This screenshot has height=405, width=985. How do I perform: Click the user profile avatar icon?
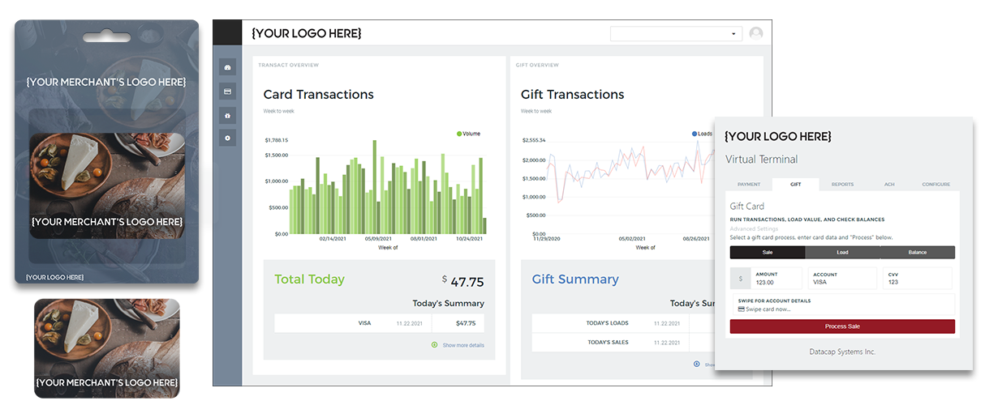[x=756, y=33]
